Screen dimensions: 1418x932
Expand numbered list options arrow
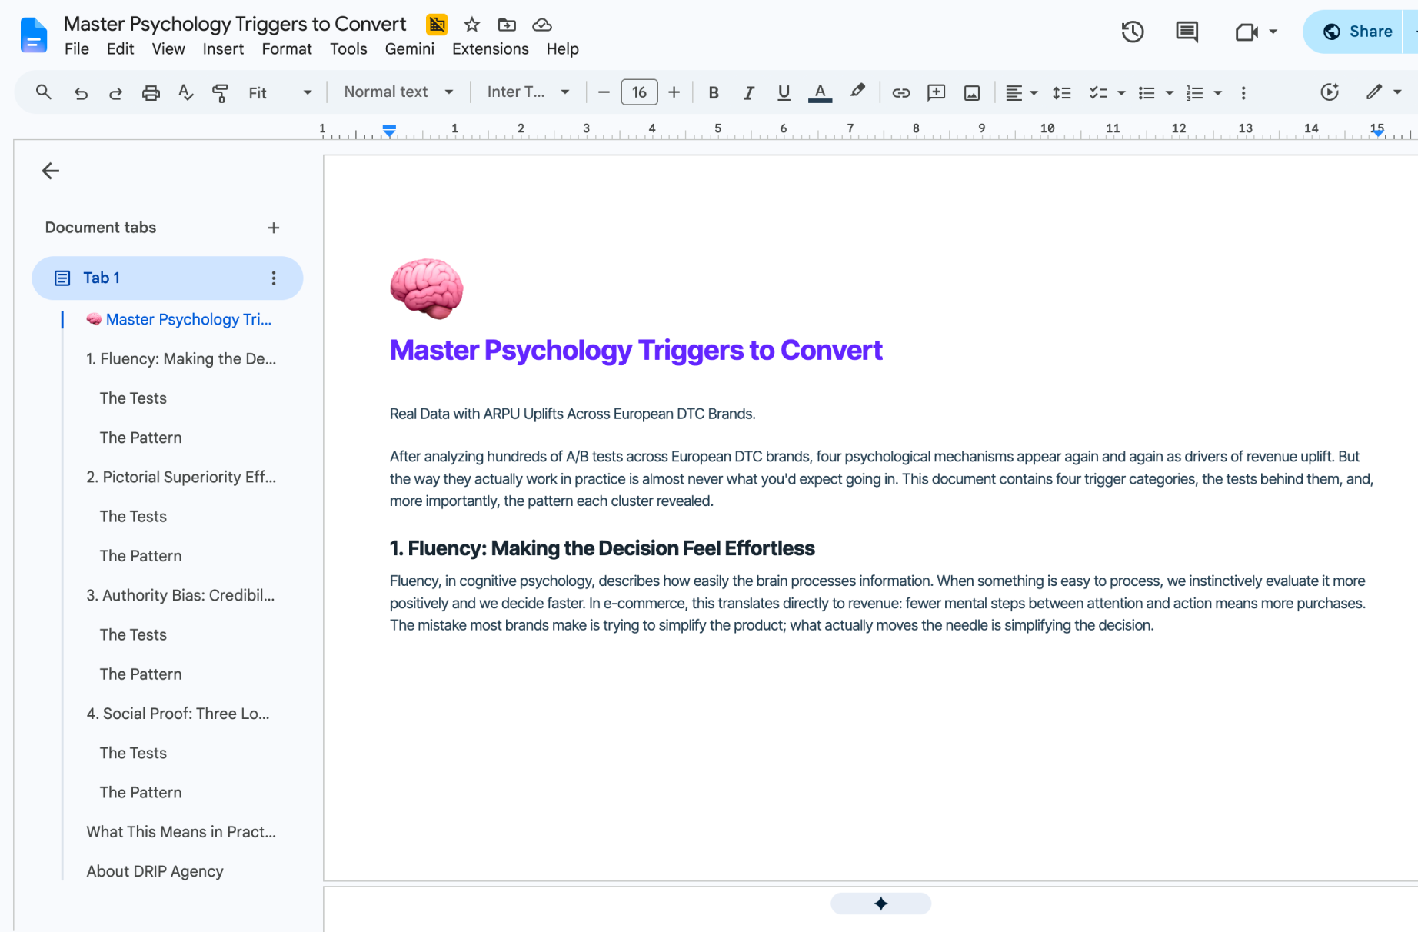(x=1218, y=92)
